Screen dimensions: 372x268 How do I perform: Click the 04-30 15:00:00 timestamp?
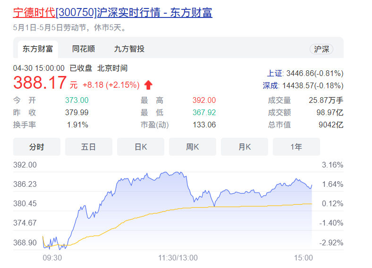point(39,68)
